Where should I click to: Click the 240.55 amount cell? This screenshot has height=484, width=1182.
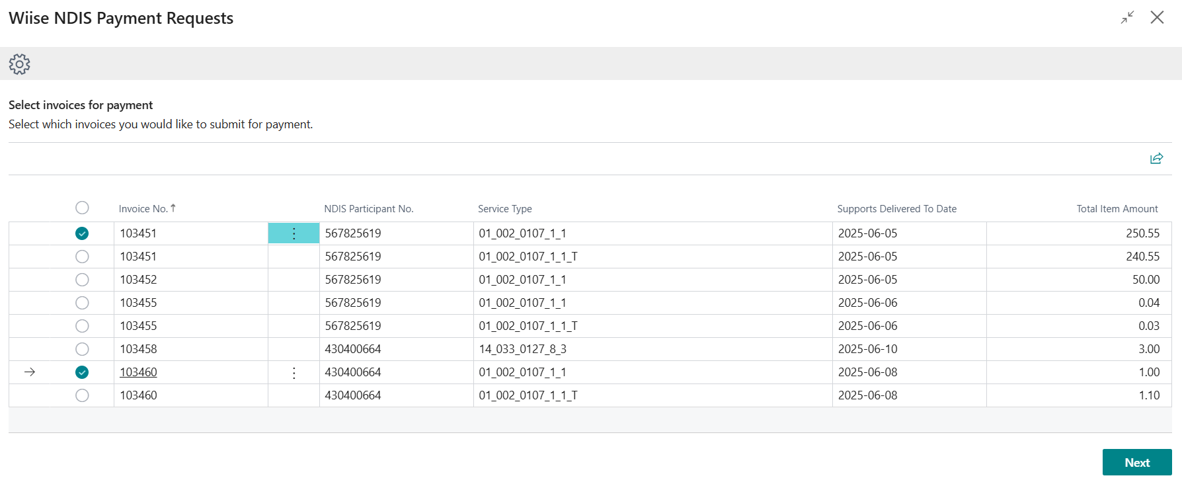pos(1079,257)
